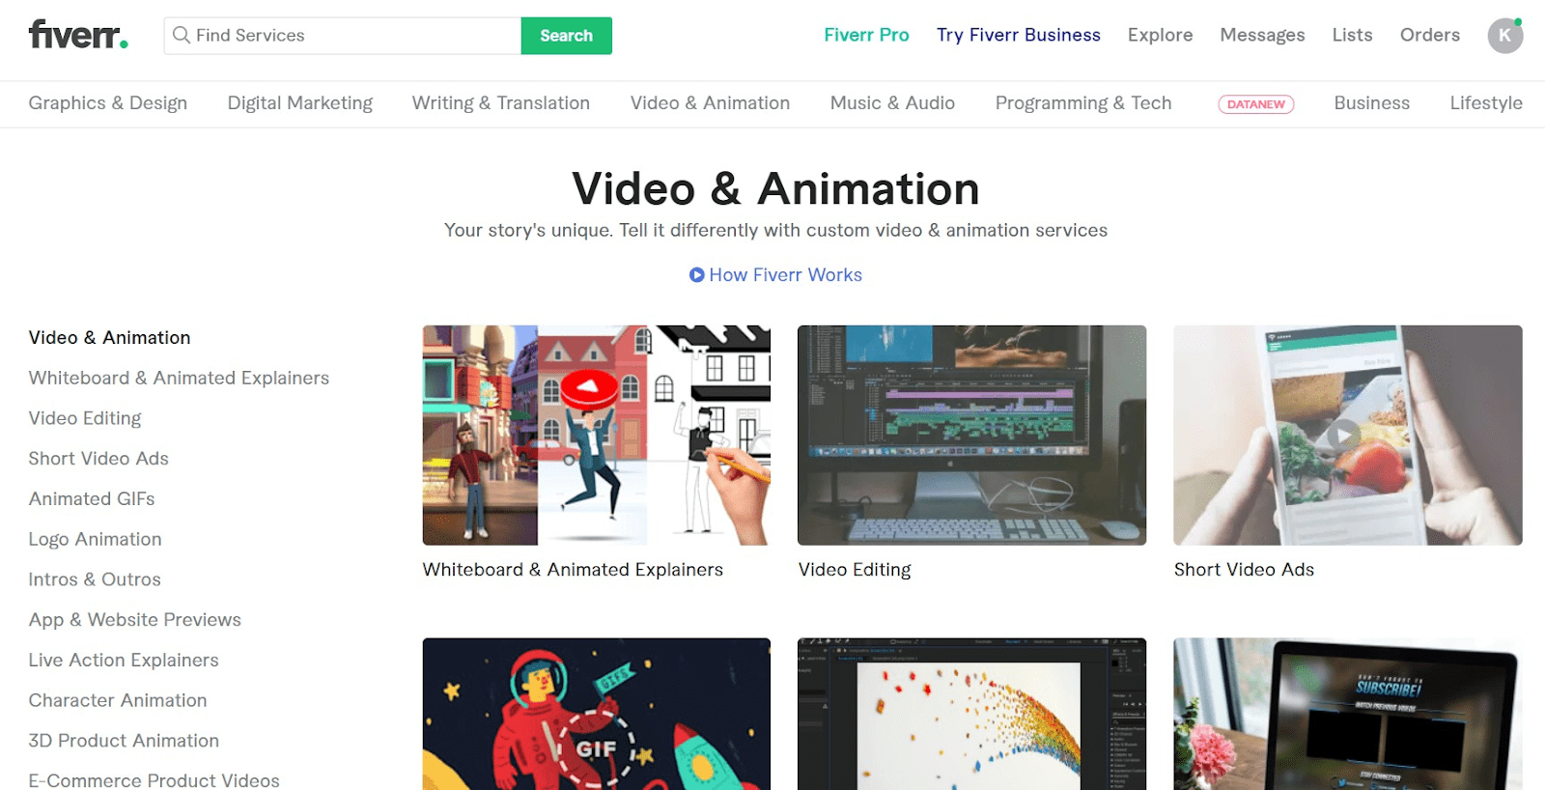1545x790 pixels.
Task: Focus the Find Services search field
Action: [343, 36]
